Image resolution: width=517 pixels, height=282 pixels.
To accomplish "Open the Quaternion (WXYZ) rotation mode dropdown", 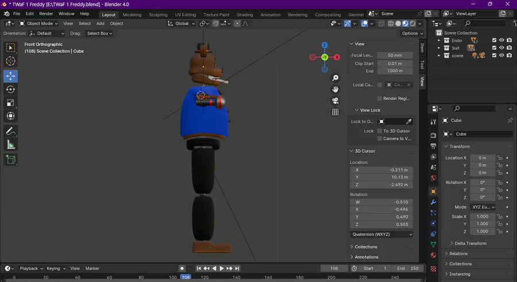I will [381, 234].
